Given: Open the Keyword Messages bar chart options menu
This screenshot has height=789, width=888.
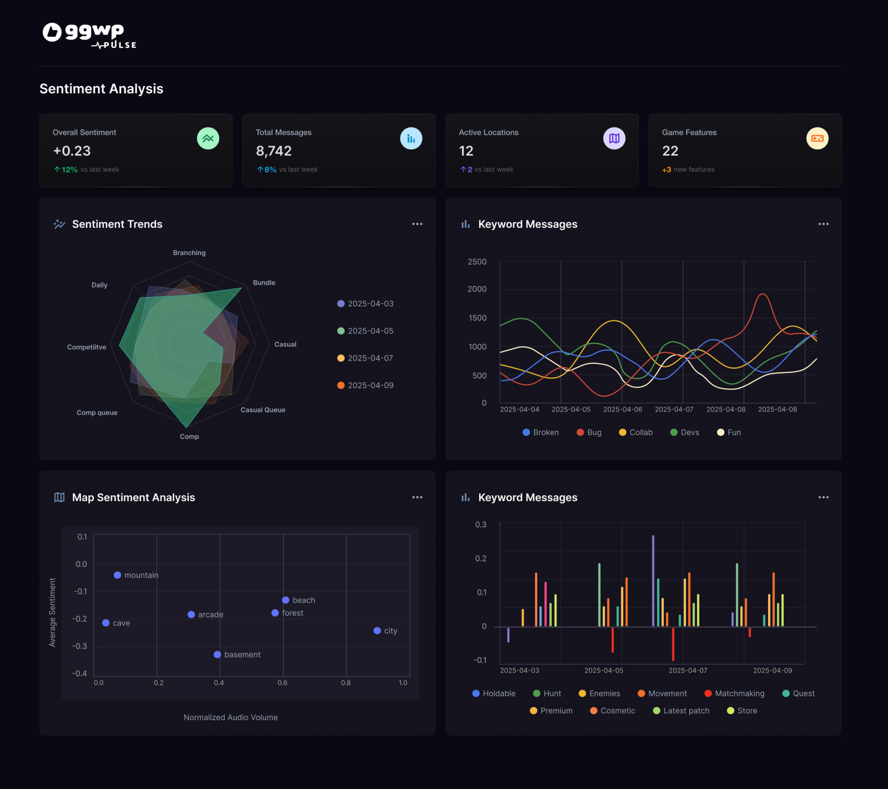Looking at the screenshot, I should (823, 497).
